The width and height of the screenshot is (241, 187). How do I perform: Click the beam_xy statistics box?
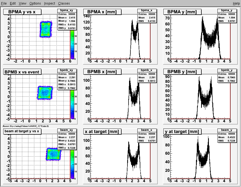(67, 139)
